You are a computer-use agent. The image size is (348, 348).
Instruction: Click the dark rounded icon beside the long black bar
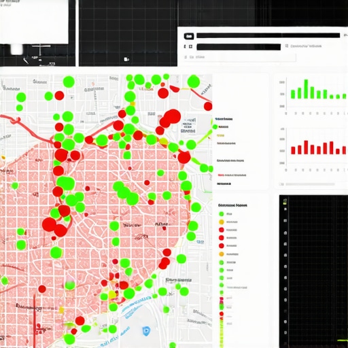click(x=189, y=36)
